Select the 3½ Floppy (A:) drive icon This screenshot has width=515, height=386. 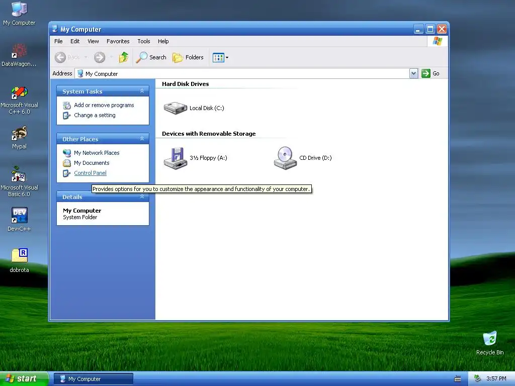[176, 158]
